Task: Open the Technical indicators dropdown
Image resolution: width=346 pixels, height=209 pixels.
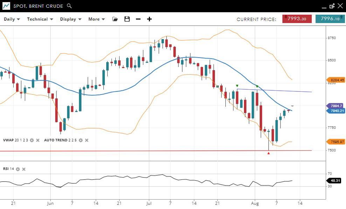Action: (x=40, y=19)
